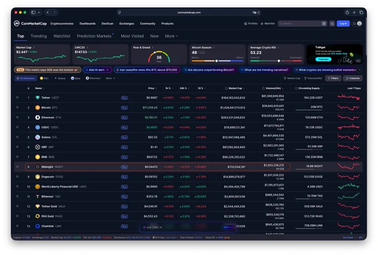Star Midnight to add to watchlist
This screenshot has height=255, width=378.
pos(17,167)
